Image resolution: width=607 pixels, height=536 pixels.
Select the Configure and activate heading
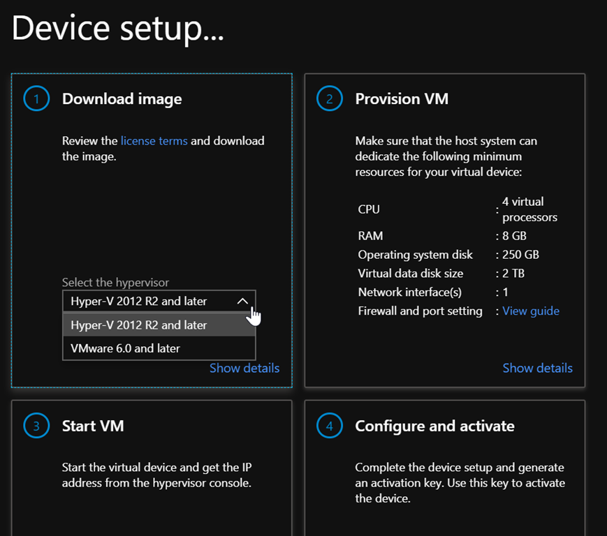point(434,426)
